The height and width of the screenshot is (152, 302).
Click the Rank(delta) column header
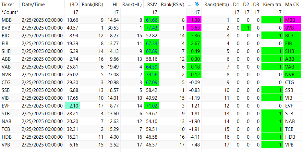pyautogui.click(x=216, y=4)
